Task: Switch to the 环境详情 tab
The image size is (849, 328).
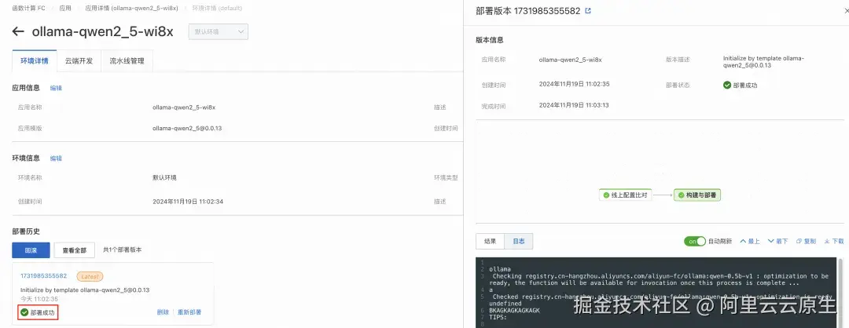Action: (35, 61)
